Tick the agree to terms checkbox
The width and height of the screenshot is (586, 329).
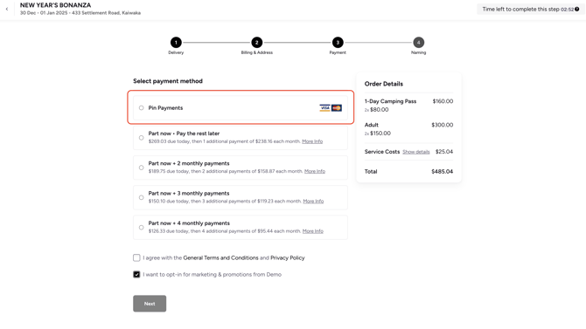136,257
